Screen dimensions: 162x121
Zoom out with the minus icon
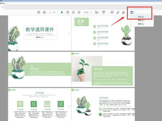[73, 12]
